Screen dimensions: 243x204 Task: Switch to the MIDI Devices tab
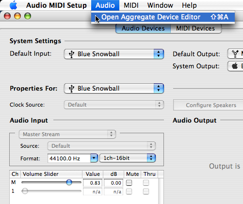(195, 29)
